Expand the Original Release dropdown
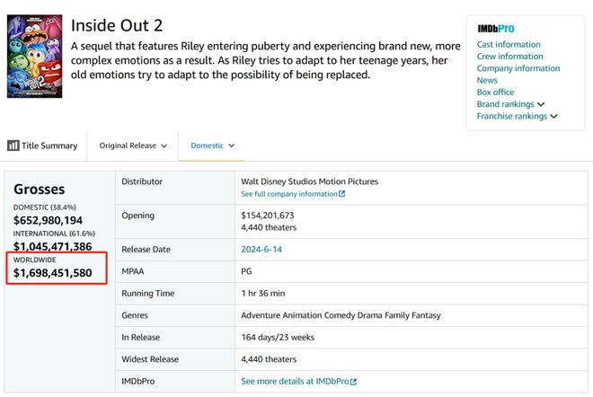Viewport: 593px width, 397px height. 133,146
